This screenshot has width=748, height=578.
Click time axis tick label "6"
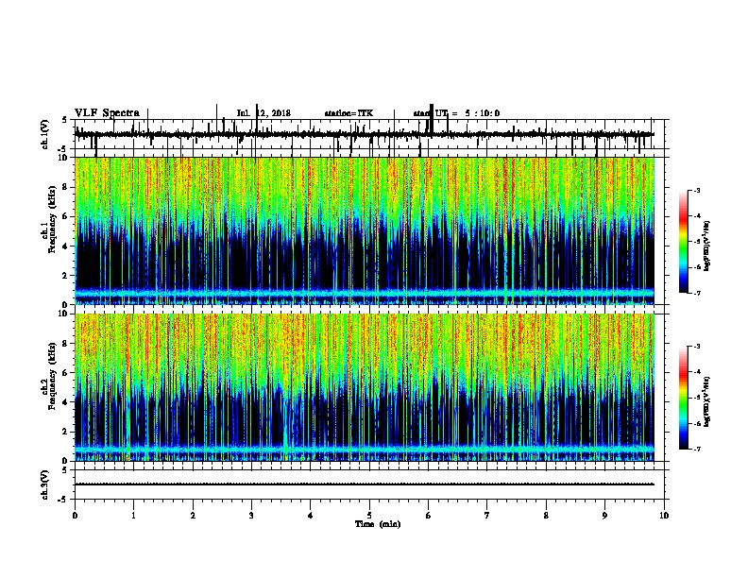pyautogui.click(x=429, y=516)
